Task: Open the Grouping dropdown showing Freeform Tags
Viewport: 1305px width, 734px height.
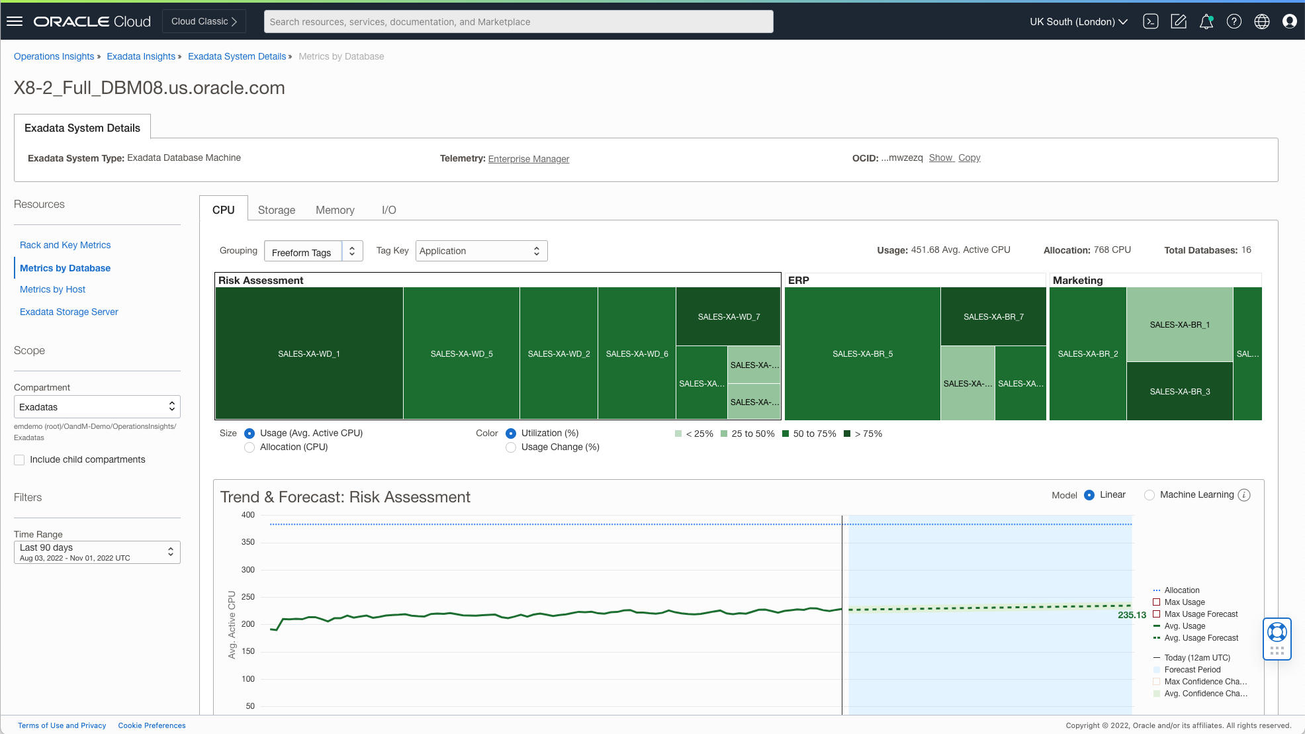Action: [x=313, y=251]
